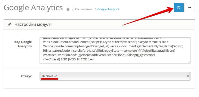Click the Статус field label

click(26, 76)
